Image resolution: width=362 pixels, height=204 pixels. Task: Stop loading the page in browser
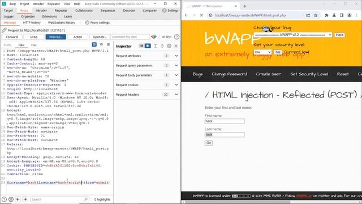pyautogui.click(x=201, y=15)
